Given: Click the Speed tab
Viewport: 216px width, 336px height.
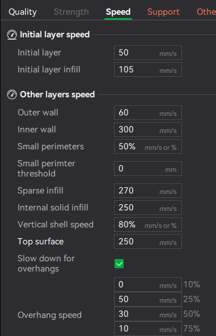Looking at the screenshot, I should tap(118, 12).
